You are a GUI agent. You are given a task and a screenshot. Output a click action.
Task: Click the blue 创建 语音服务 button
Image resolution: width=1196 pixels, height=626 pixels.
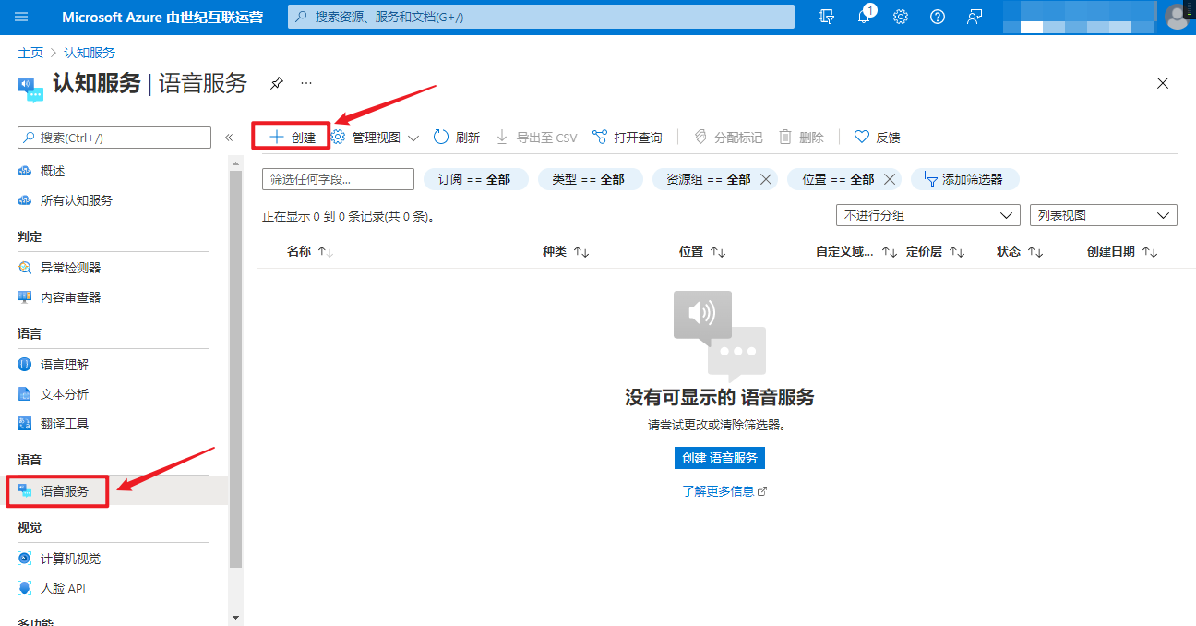click(x=720, y=458)
